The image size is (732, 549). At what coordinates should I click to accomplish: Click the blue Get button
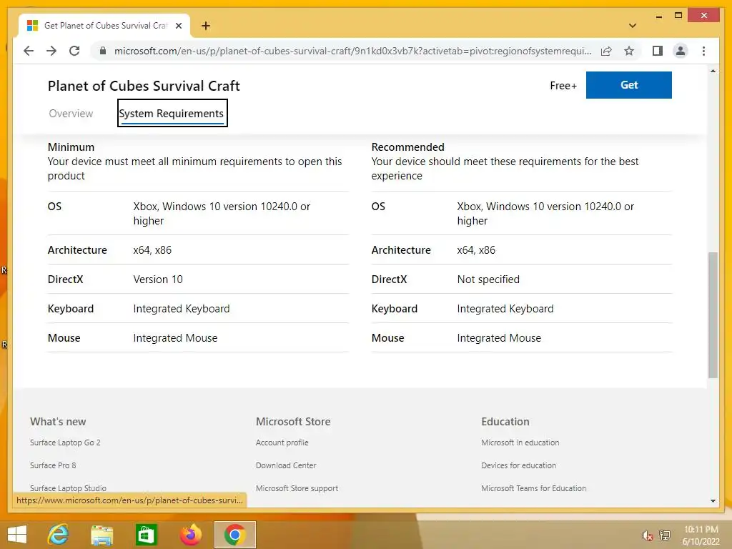tap(629, 85)
